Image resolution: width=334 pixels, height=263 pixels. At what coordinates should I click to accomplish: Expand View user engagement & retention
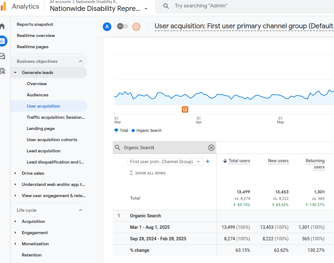(x=15, y=196)
